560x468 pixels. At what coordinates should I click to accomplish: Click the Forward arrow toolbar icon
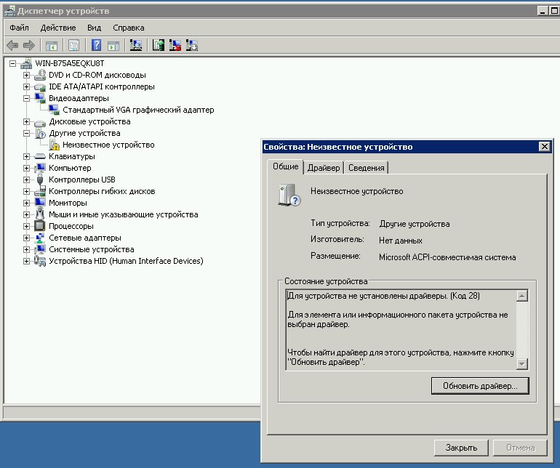28,45
